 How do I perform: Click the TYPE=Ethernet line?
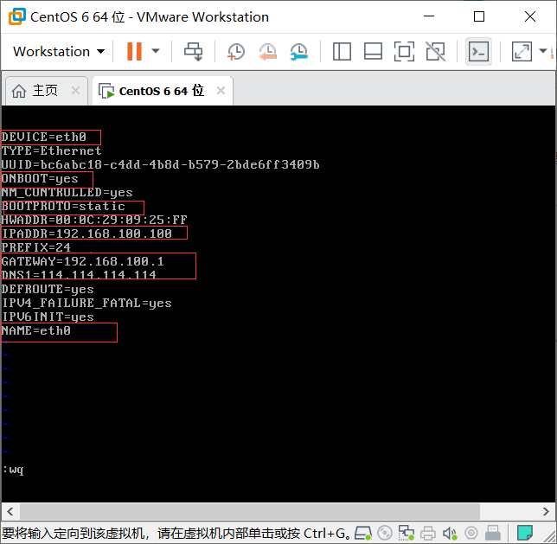pos(52,151)
